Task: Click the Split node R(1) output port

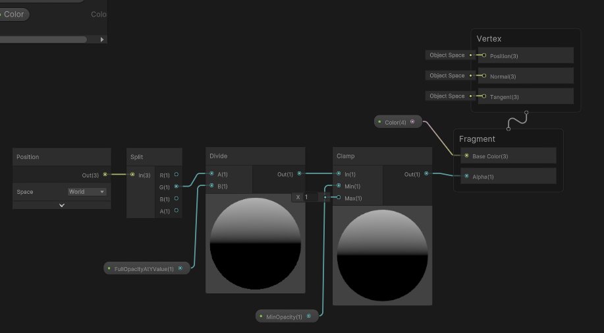Action: 177,175
